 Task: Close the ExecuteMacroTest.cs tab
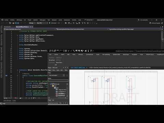point(32,27)
